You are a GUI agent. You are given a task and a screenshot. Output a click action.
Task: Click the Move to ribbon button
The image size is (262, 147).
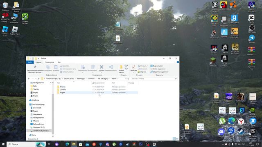coord(83,69)
